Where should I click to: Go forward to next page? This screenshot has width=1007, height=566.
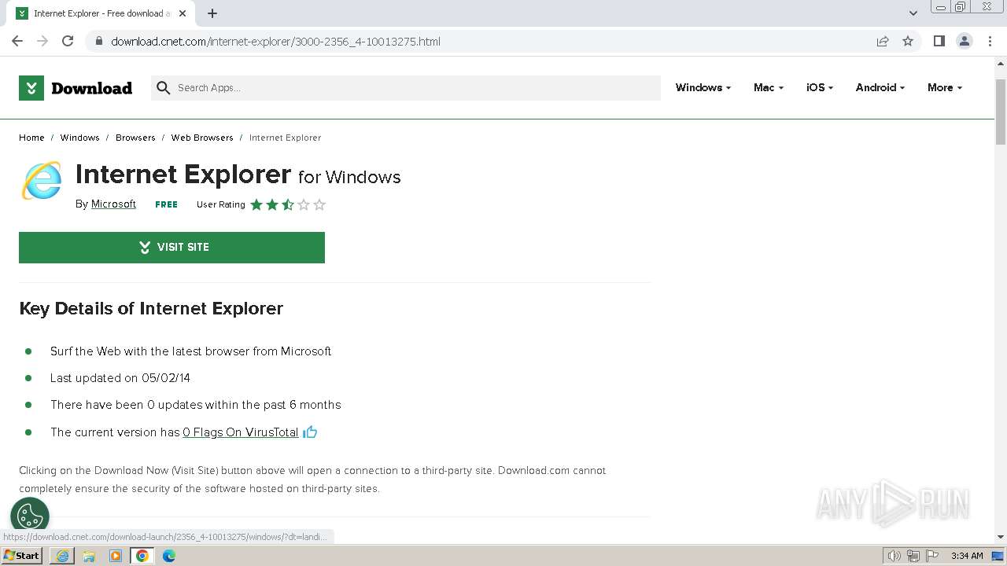click(x=42, y=41)
